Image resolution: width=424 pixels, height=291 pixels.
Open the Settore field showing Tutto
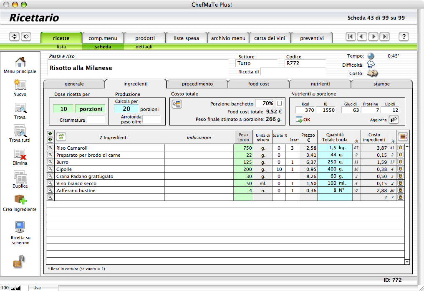pos(256,63)
